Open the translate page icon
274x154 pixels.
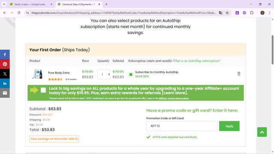point(221,13)
